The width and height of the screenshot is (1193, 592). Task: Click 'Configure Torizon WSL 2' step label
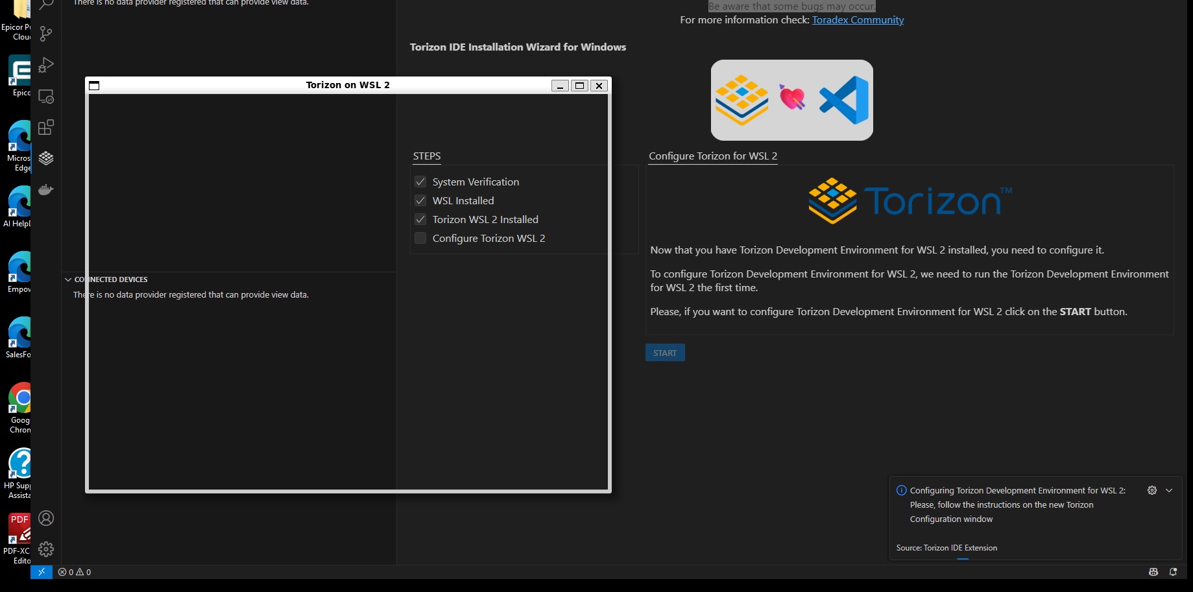[488, 238]
